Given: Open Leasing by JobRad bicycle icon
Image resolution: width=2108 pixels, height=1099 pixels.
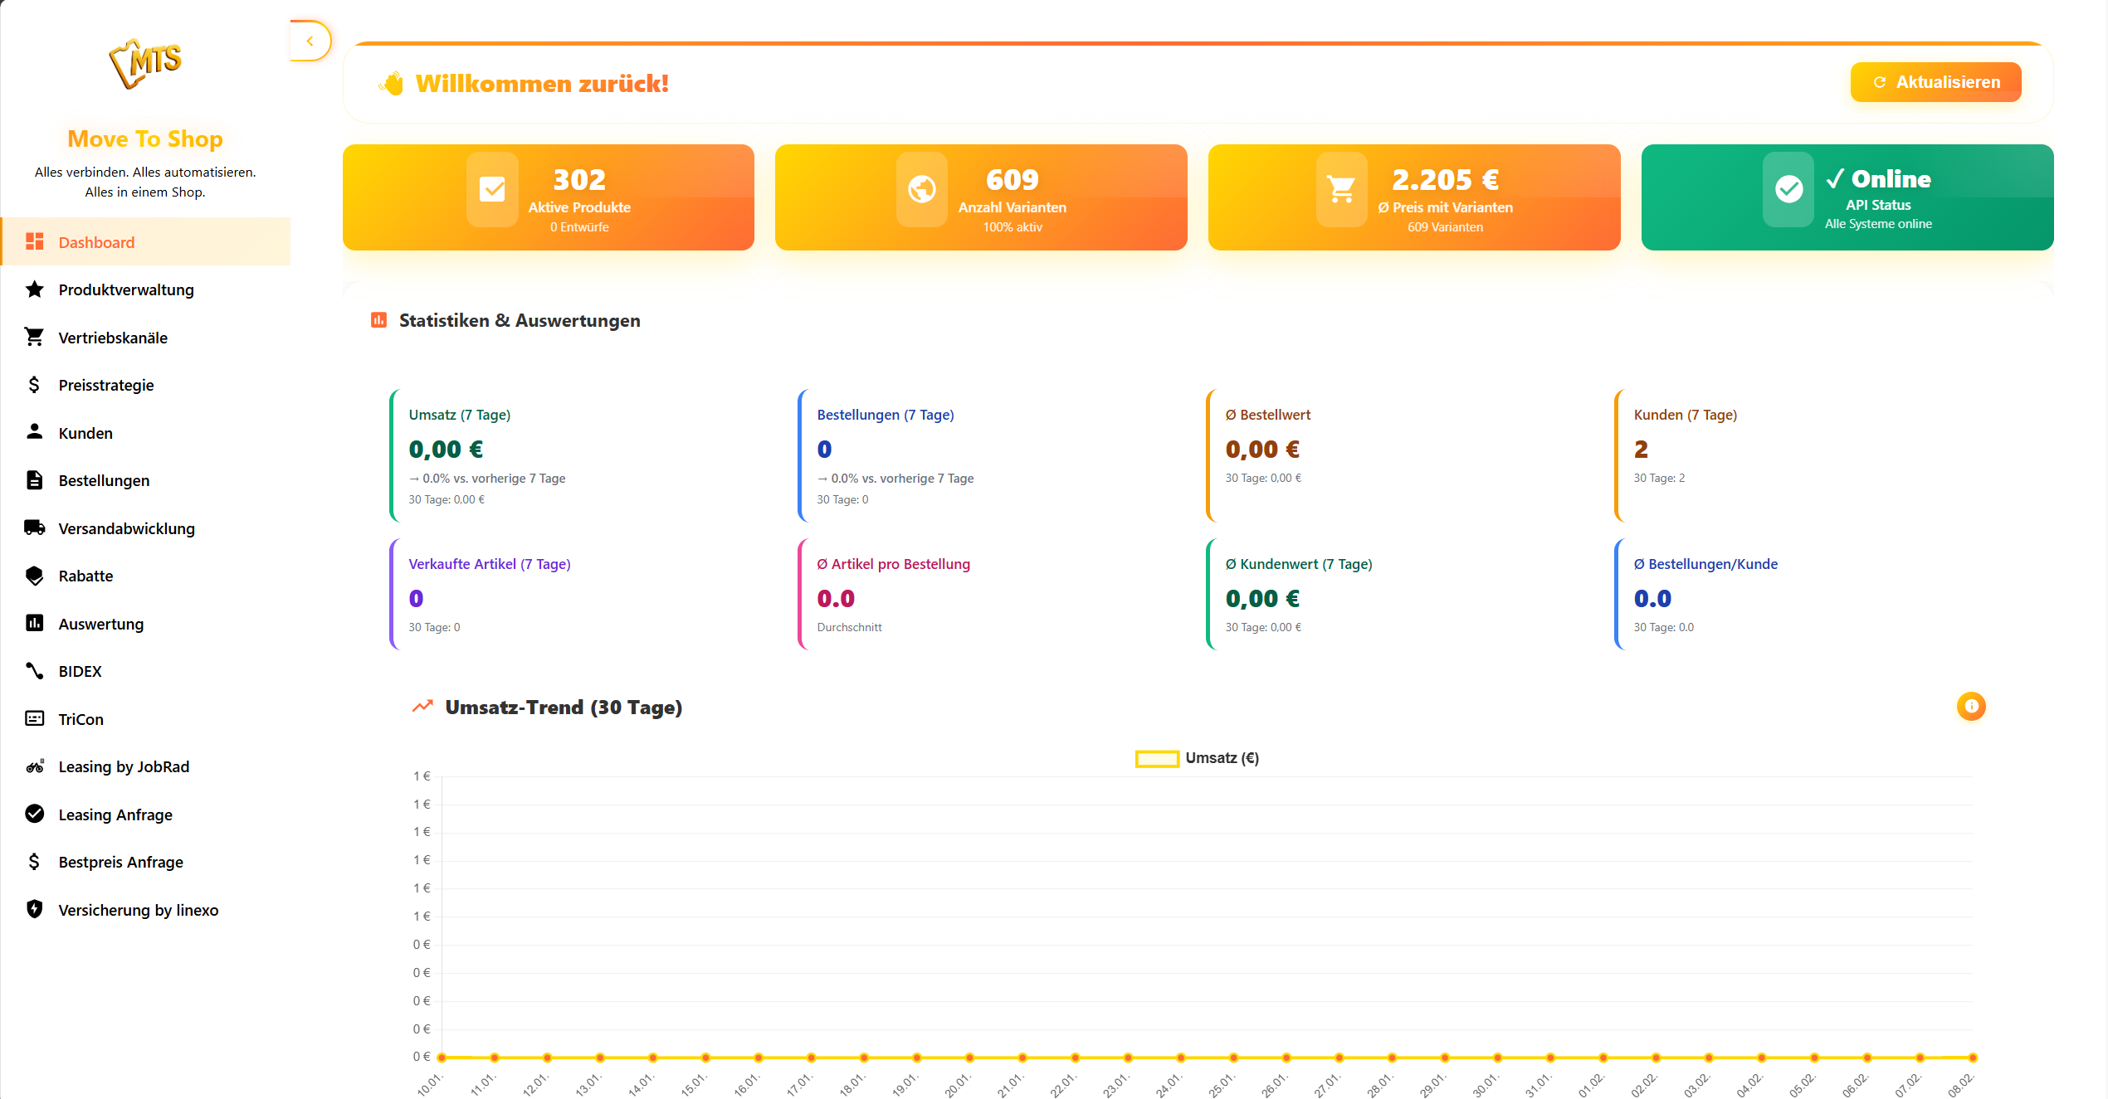Looking at the screenshot, I should point(34,766).
